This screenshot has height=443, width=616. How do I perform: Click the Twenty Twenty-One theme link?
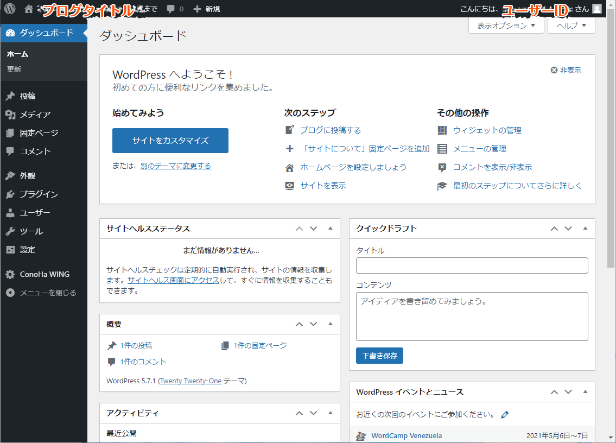coord(190,381)
